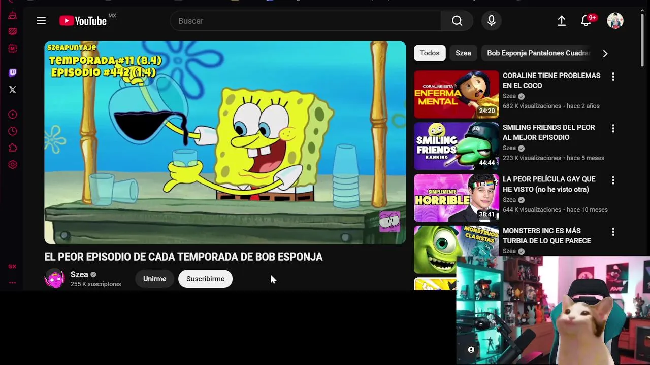The height and width of the screenshot is (365, 650).
Task: Open Twitch in the Opera sidebar
Action: pos(13,72)
